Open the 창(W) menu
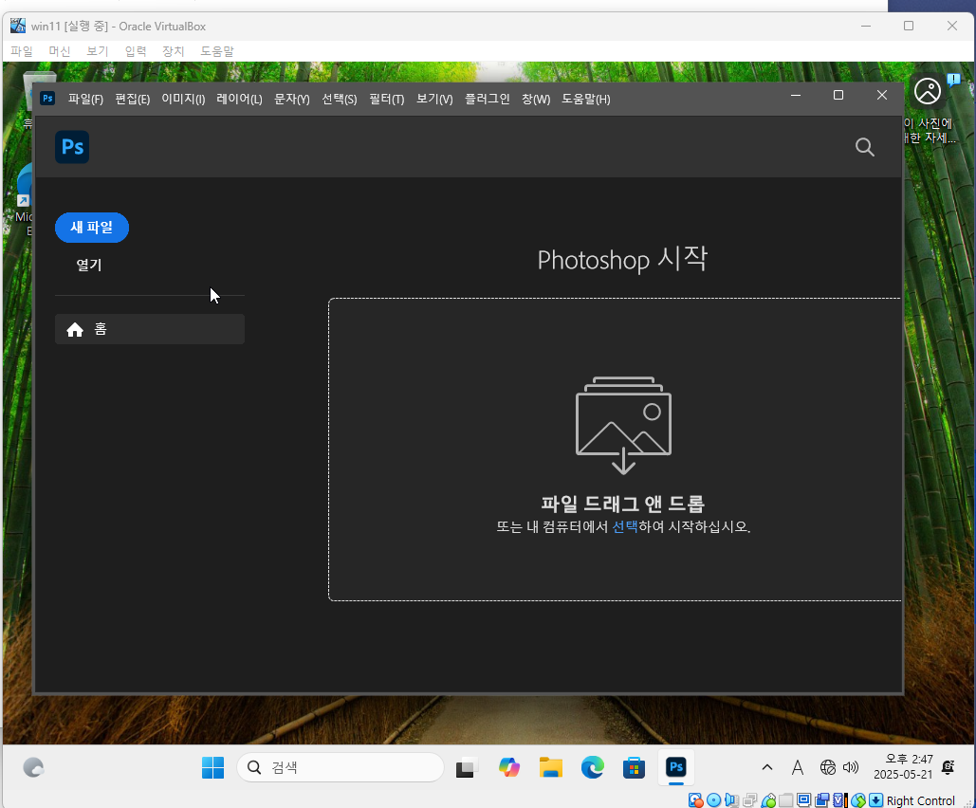 (x=536, y=99)
